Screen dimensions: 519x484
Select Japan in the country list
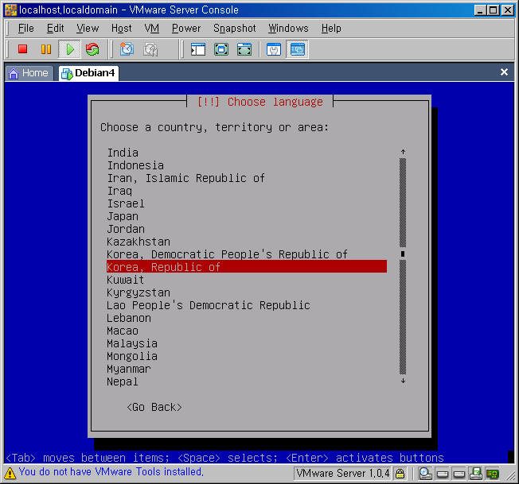click(x=123, y=216)
